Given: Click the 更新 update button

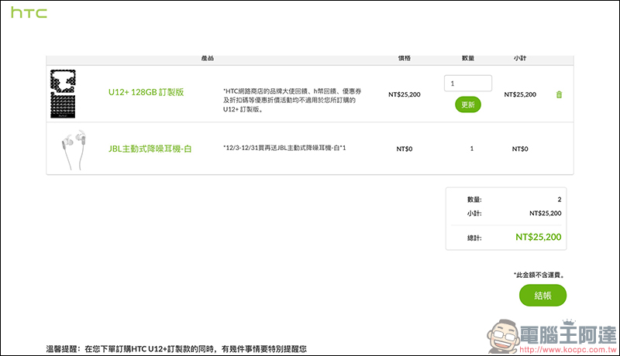Looking at the screenshot, I should [468, 104].
